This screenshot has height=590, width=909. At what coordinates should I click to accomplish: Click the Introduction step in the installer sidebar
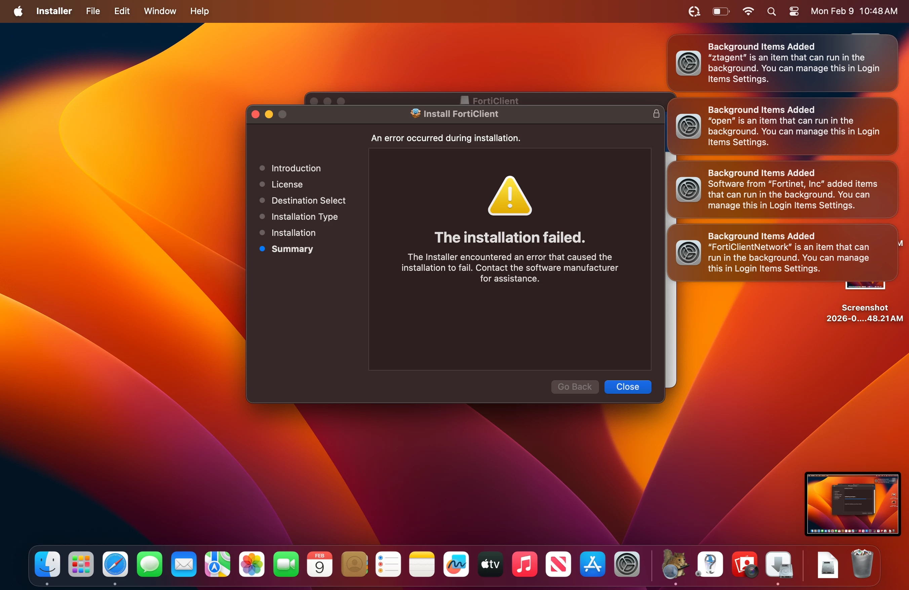(x=296, y=168)
